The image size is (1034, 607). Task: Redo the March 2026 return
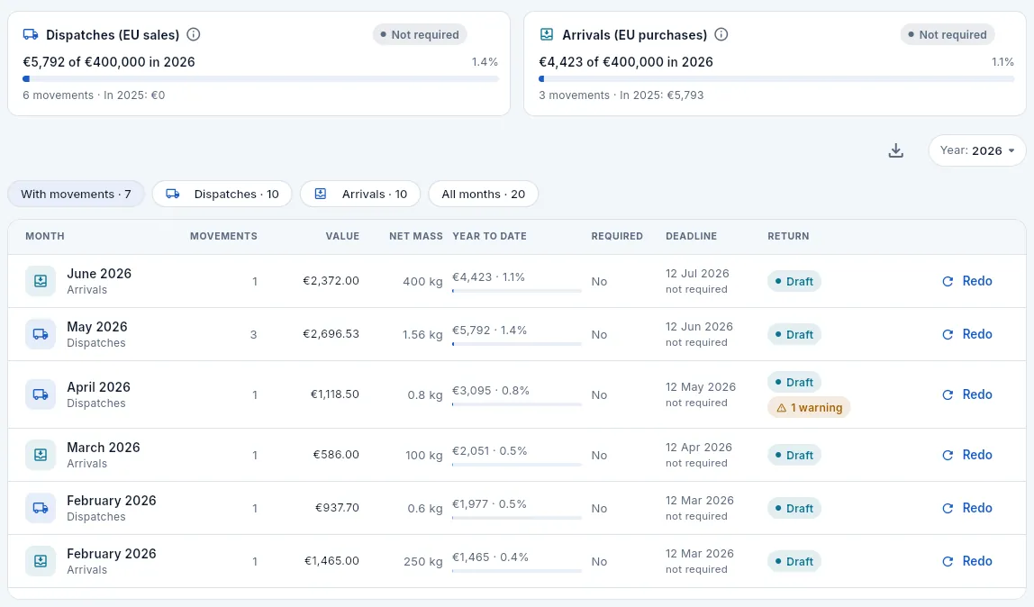[x=967, y=455]
